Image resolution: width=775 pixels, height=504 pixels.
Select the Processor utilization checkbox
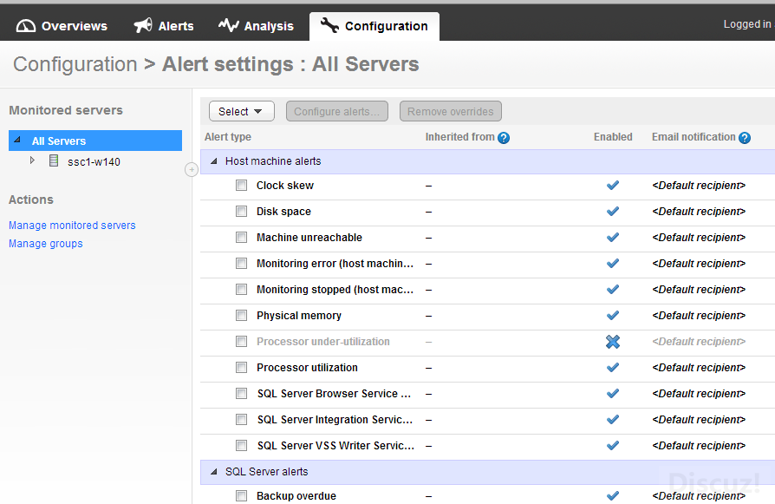pyautogui.click(x=242, y=368)
